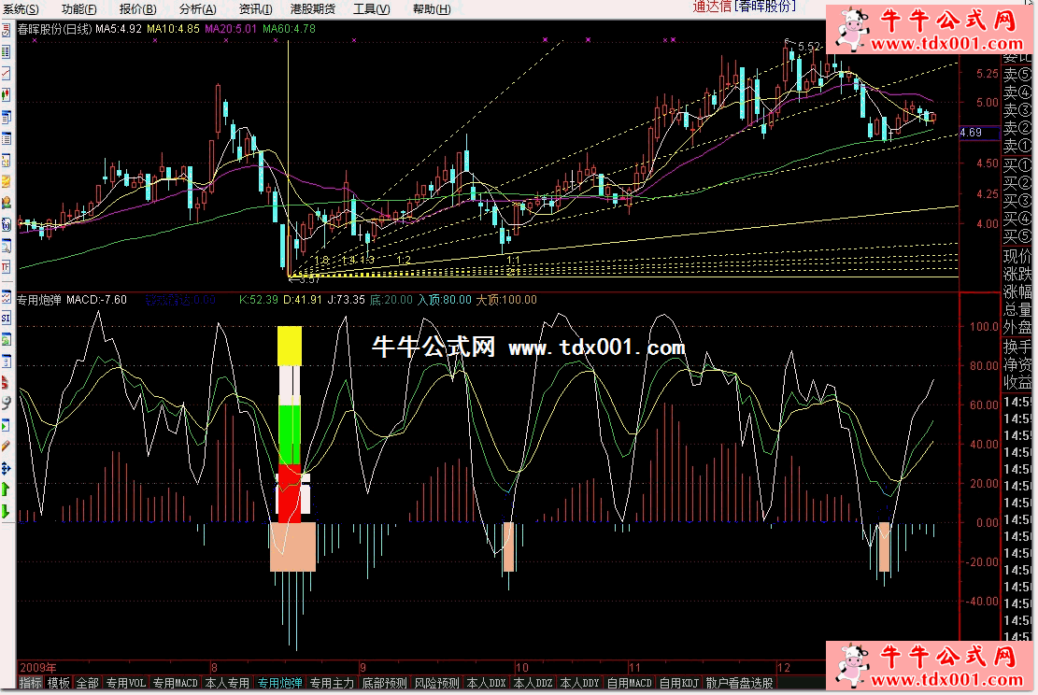
Task: Select the 自用KDJ indicator tab
Action: (679, 683)
